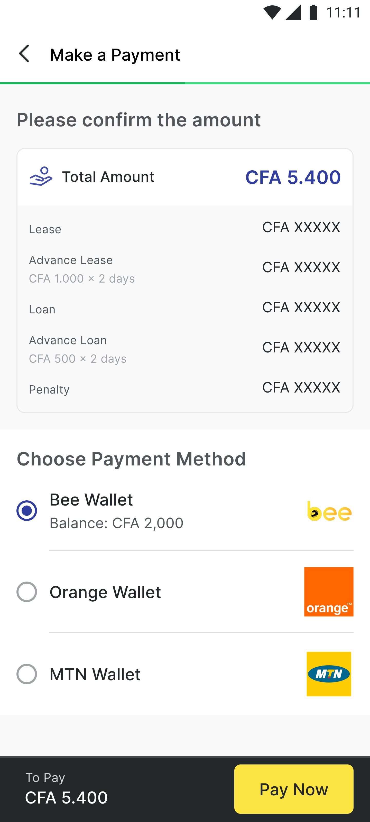Select the Bee Wallet radio button
Screen dimensions: 370x822
27,511
